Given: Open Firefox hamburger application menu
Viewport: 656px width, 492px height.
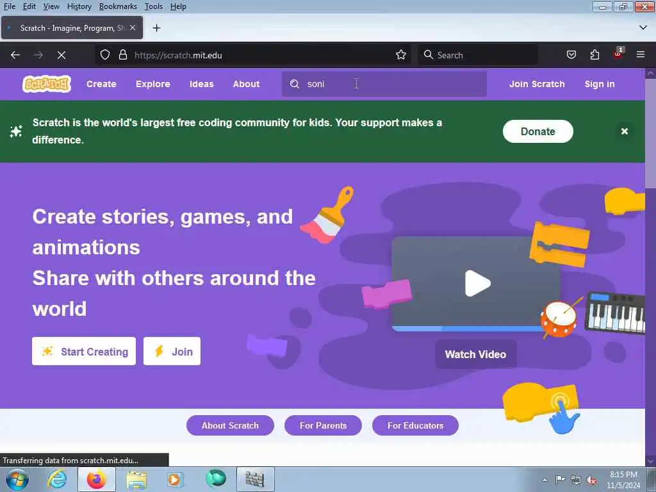Looking at the screenshot, I should [641, 54].
